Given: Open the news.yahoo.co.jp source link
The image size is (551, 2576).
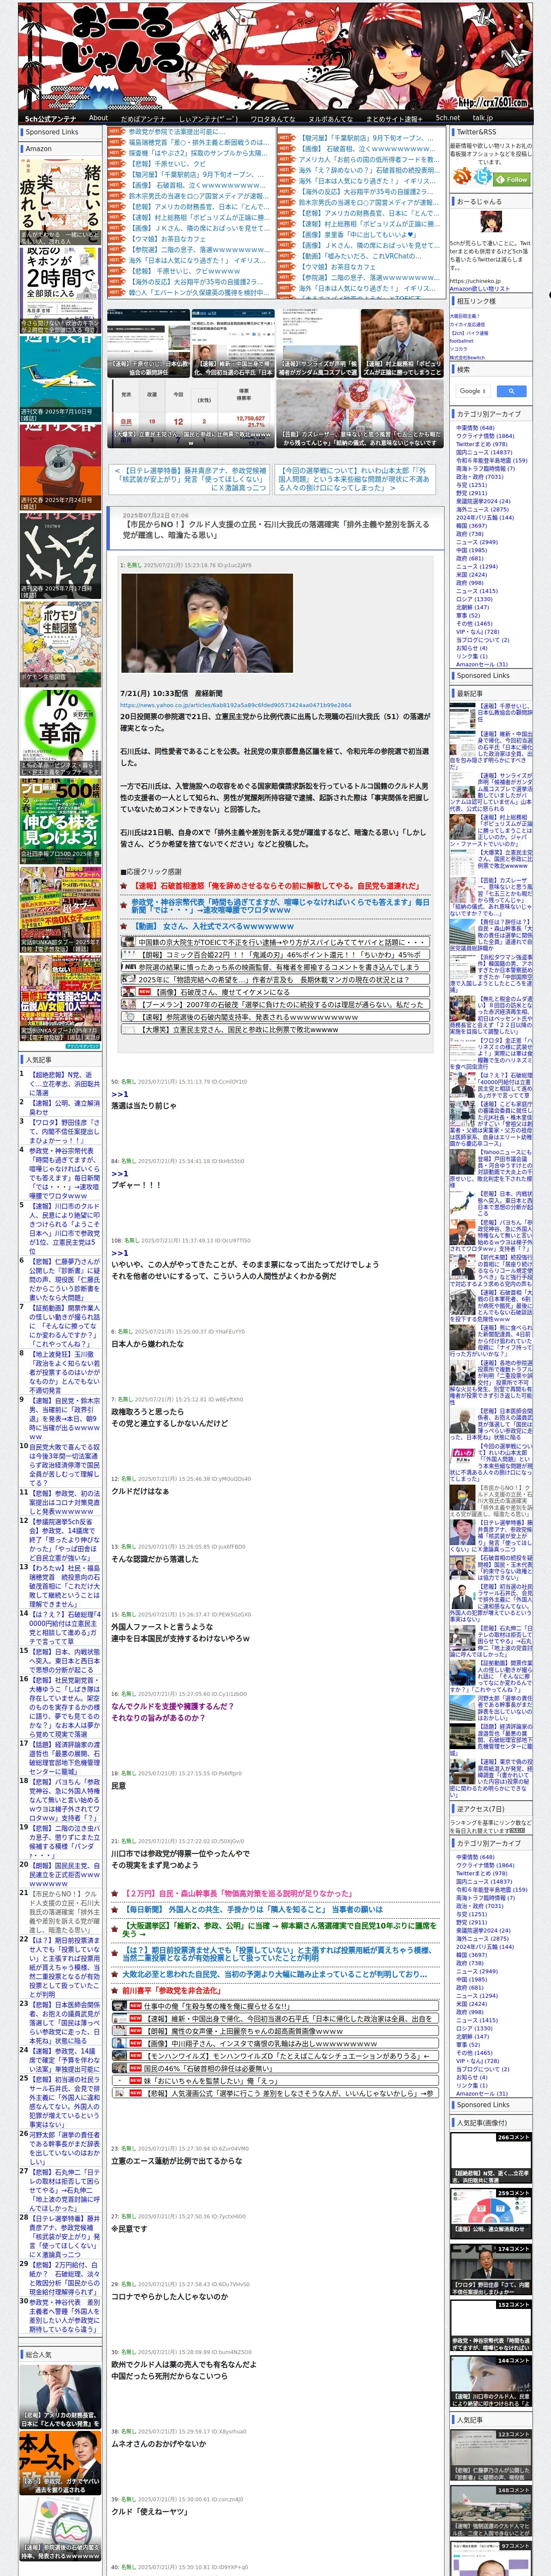Looking at the screenshot, I should (x=235, y=705).
